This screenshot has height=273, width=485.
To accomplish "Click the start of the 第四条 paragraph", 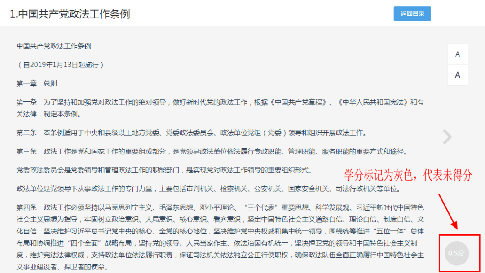I will [27, 207].
